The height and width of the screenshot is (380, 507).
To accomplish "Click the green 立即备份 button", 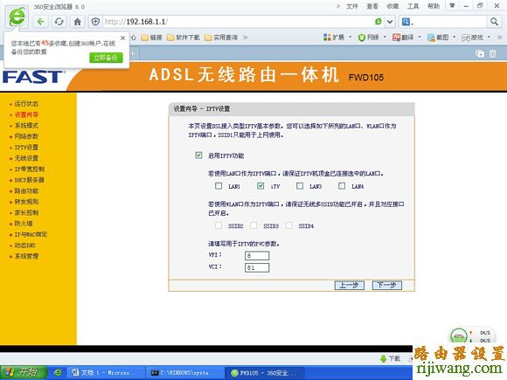I will tap(106, 58).
